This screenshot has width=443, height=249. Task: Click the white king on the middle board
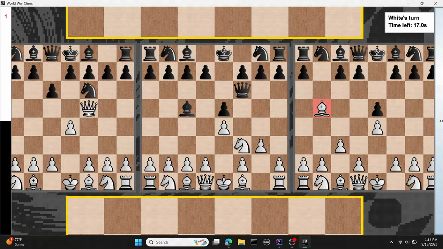(x=224, y=182)
